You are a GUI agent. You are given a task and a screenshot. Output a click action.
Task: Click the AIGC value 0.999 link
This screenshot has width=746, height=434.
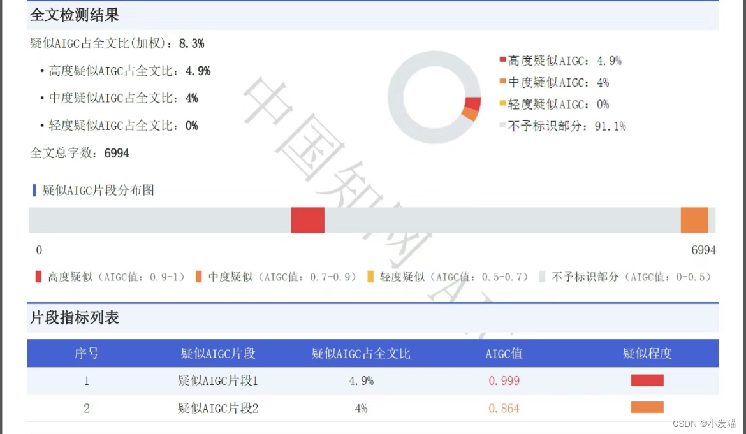click(503, 380)
